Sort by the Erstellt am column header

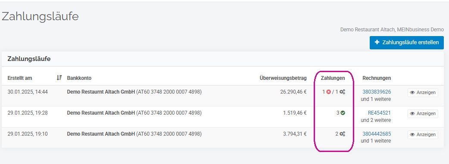click(x=20, y=78)
